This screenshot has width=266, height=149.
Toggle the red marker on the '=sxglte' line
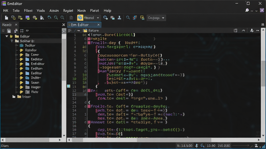click(89, 39)
